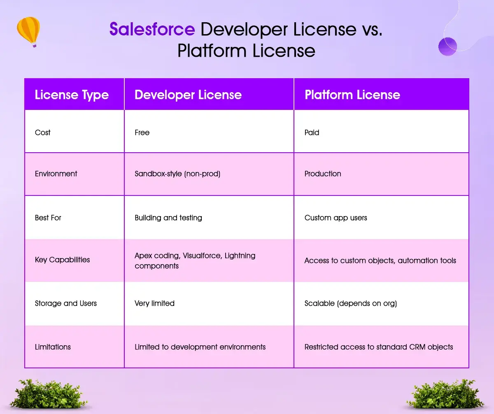The height and width of the screenshot is (414, 494).
Task: Click the 'Production' cell in the Environment row
Action: click(x=322, y=174)
